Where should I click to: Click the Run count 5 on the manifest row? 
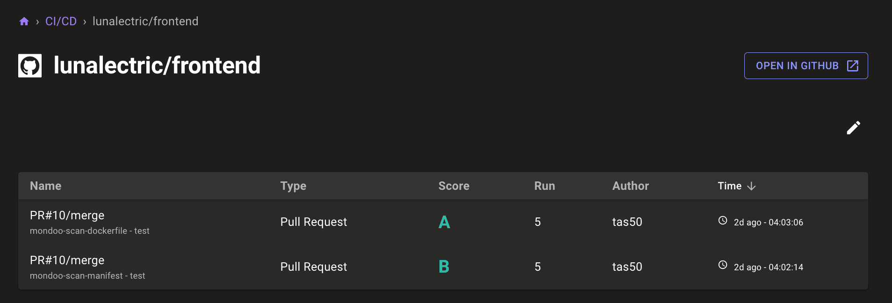pyautogui.click(x=539, y=267)
